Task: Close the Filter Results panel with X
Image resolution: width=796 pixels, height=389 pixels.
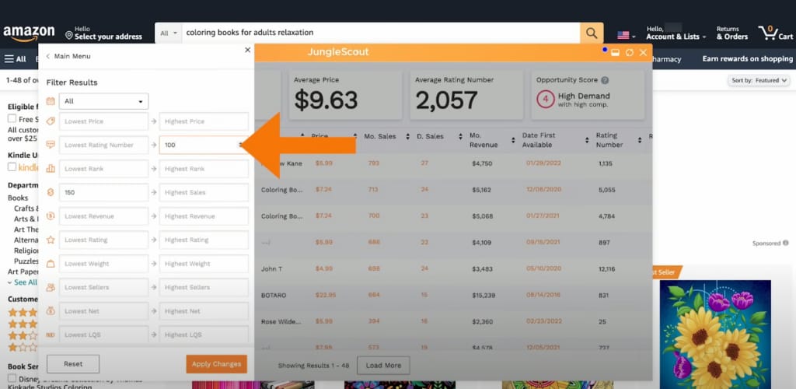Action: (x=247, y=50)
